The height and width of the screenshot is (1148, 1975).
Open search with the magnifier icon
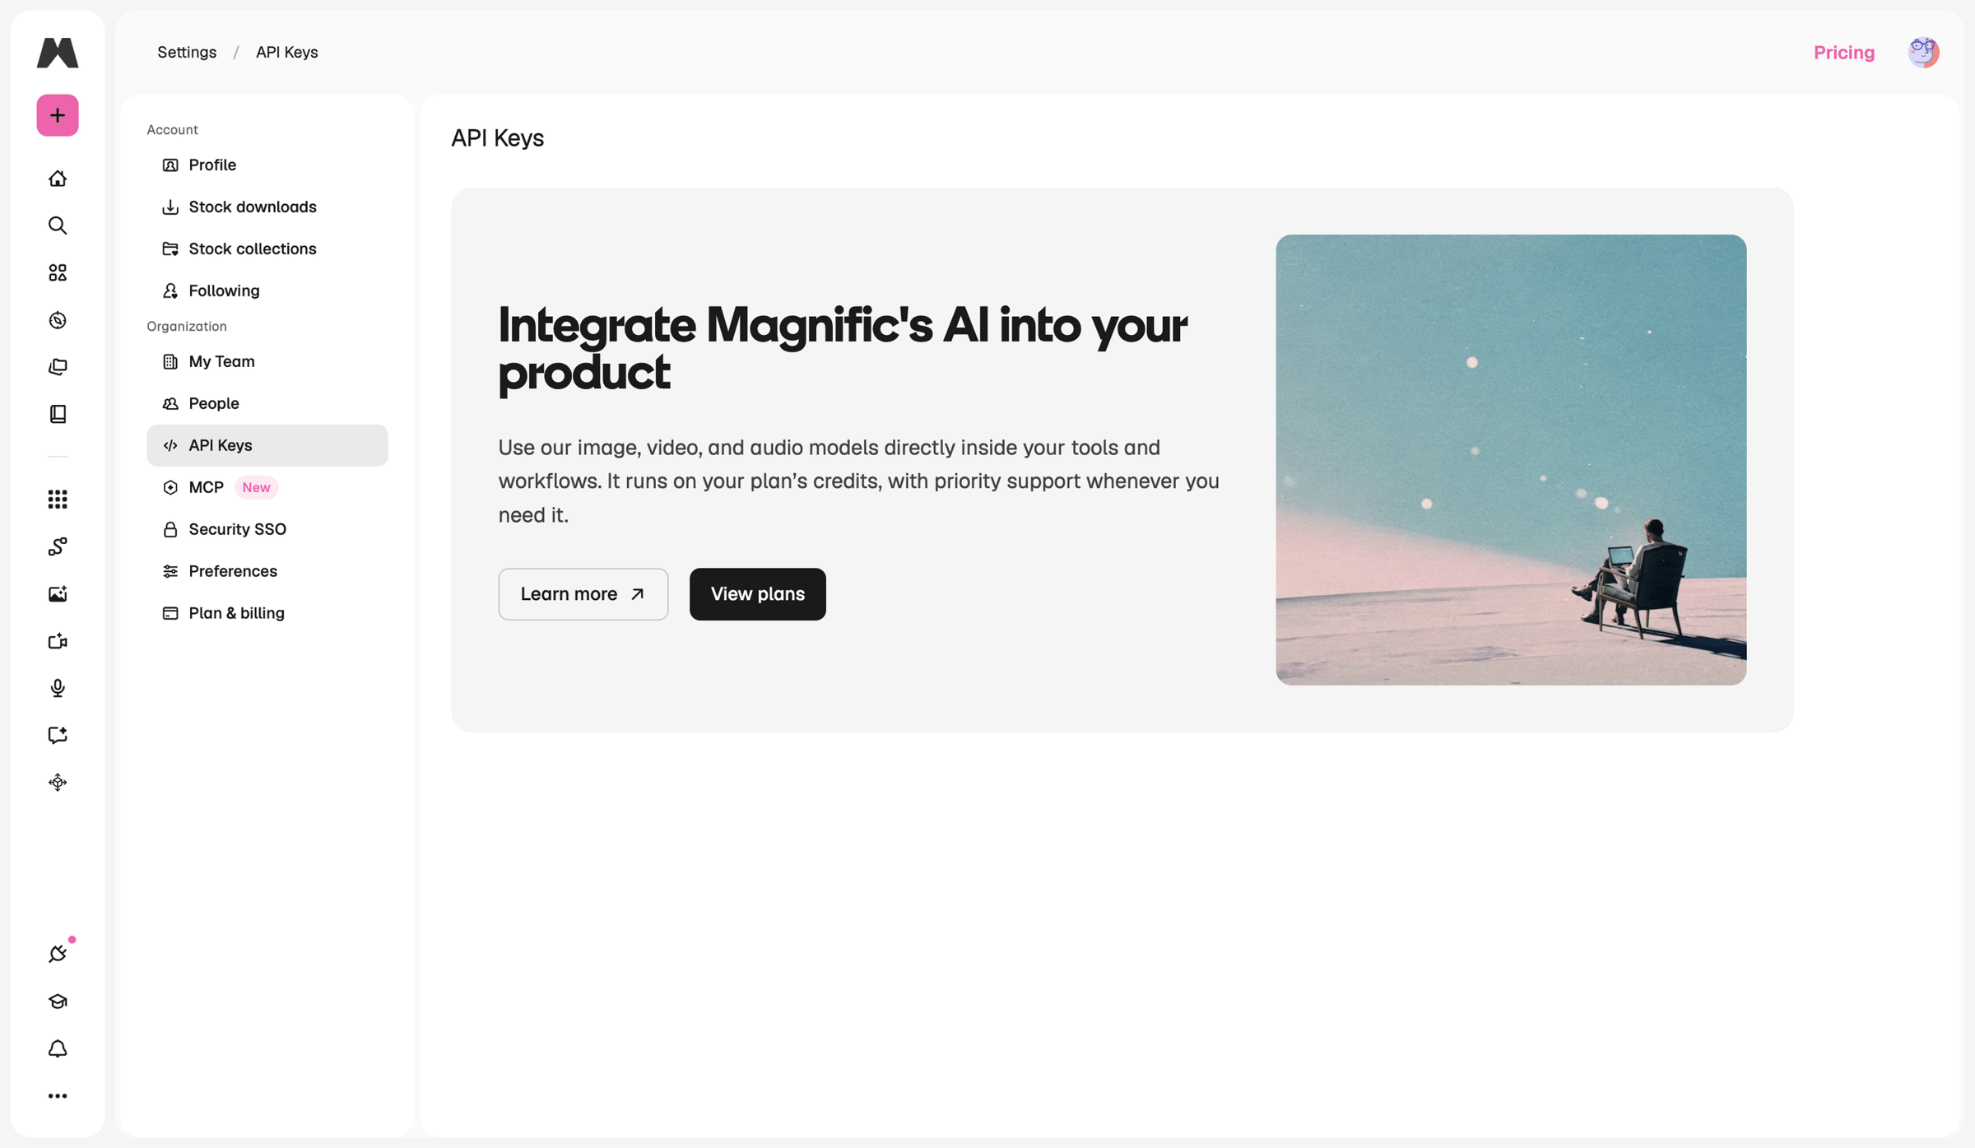click(x=58, y=225)
